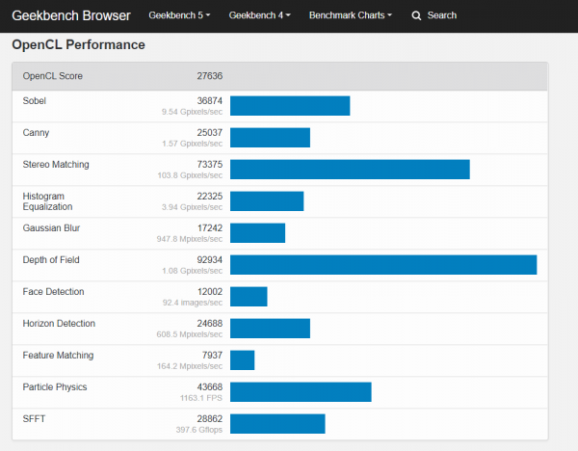Select the OpenCL Score header row
This screenshot has width=578, height=451.
tap(279, 76)
